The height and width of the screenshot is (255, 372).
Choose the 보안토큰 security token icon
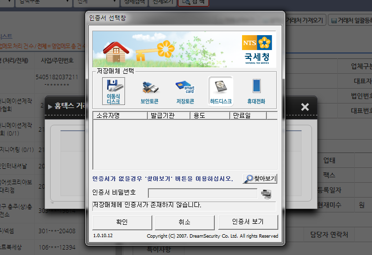click(x=149, y=92)
